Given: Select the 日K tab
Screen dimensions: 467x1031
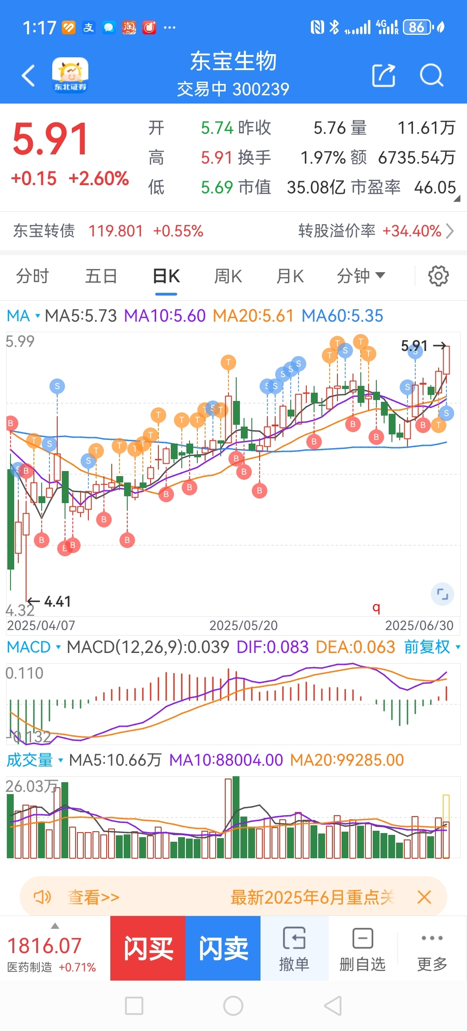Looking at the screenshot, I should tap(166, 276).
